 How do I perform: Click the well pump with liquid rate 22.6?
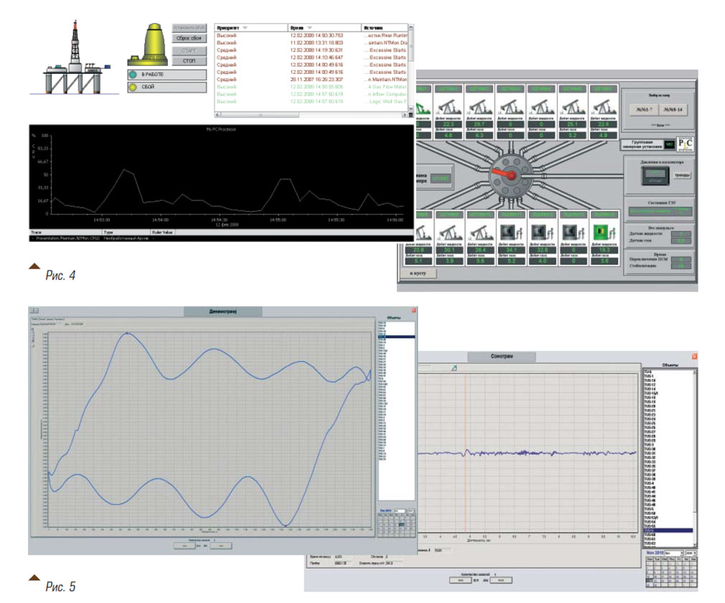coord(604,108)
